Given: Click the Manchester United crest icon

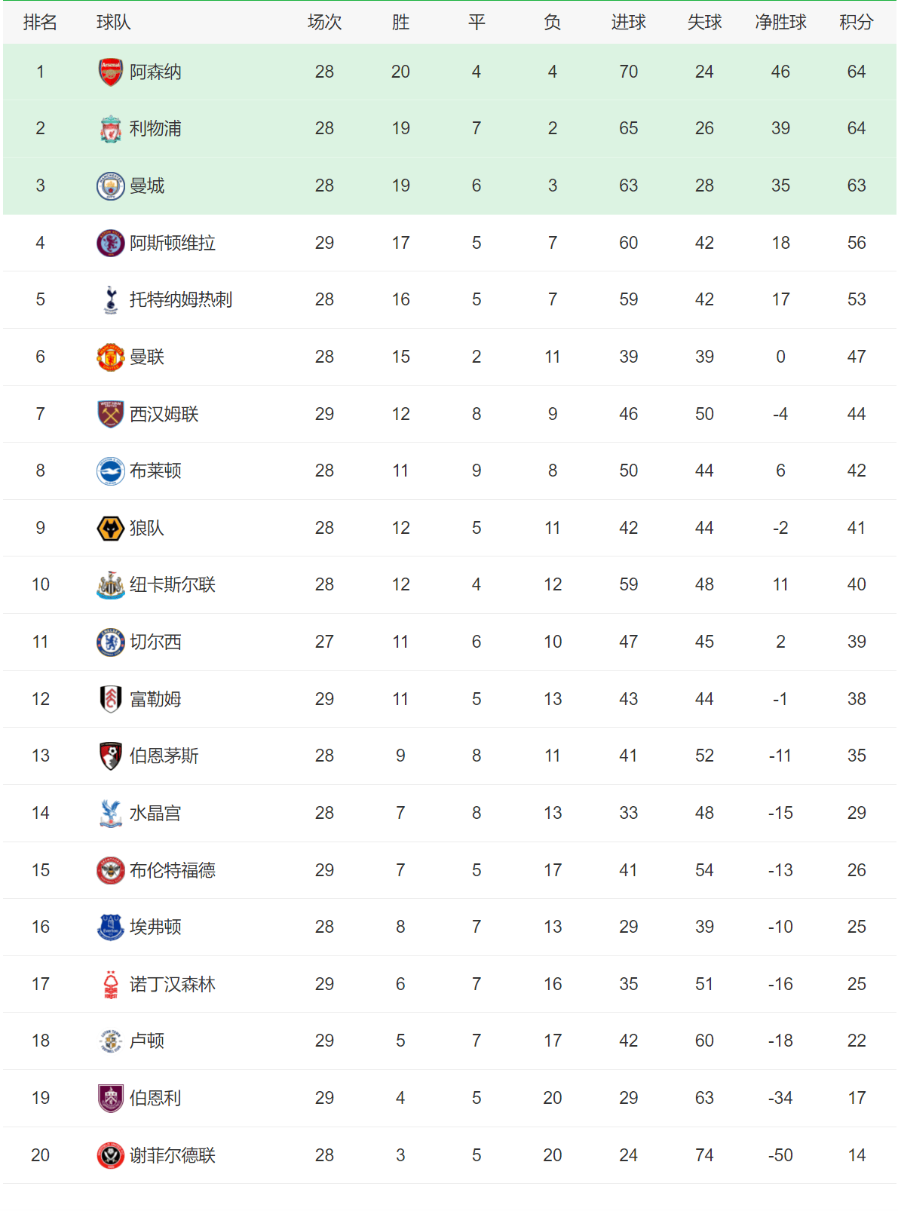Looking at the screenshot, I should [x=111, y=357].
